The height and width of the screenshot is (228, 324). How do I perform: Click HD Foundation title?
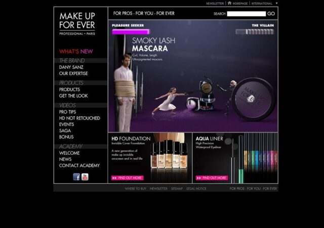(x=131, y=139)
